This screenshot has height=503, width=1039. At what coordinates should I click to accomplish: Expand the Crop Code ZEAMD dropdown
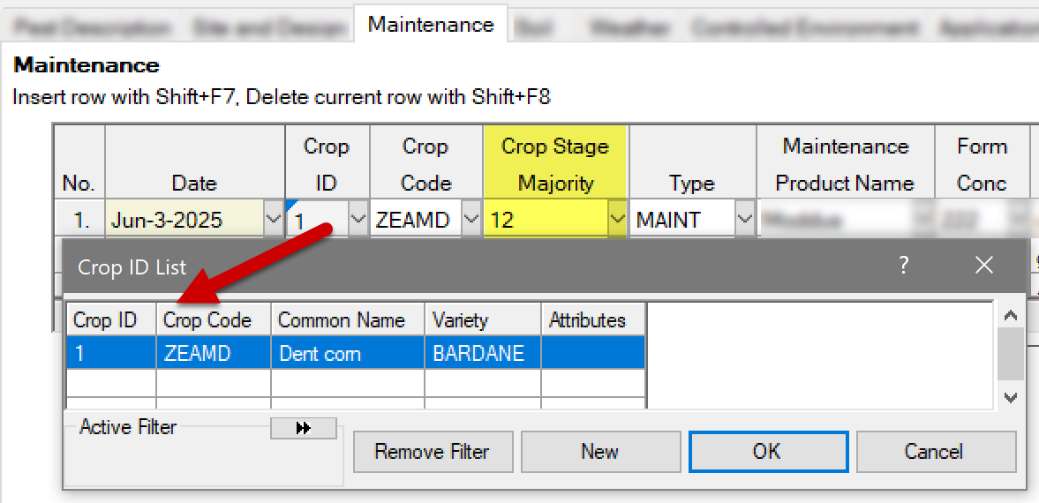tap(471, 220)
